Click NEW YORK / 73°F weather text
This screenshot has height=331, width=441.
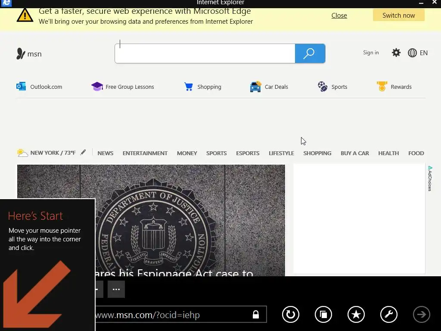point(53,153)
